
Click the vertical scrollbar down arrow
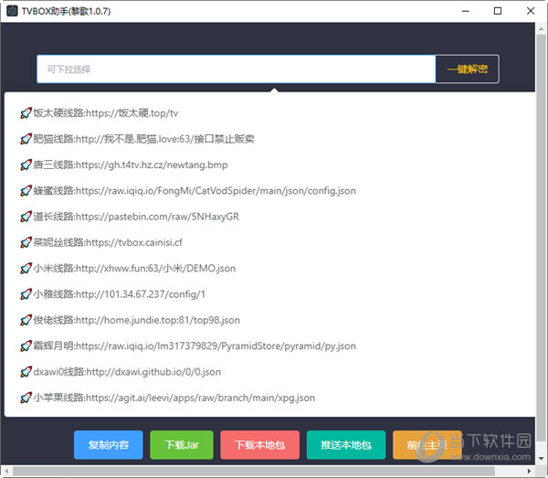pos(541,459)
